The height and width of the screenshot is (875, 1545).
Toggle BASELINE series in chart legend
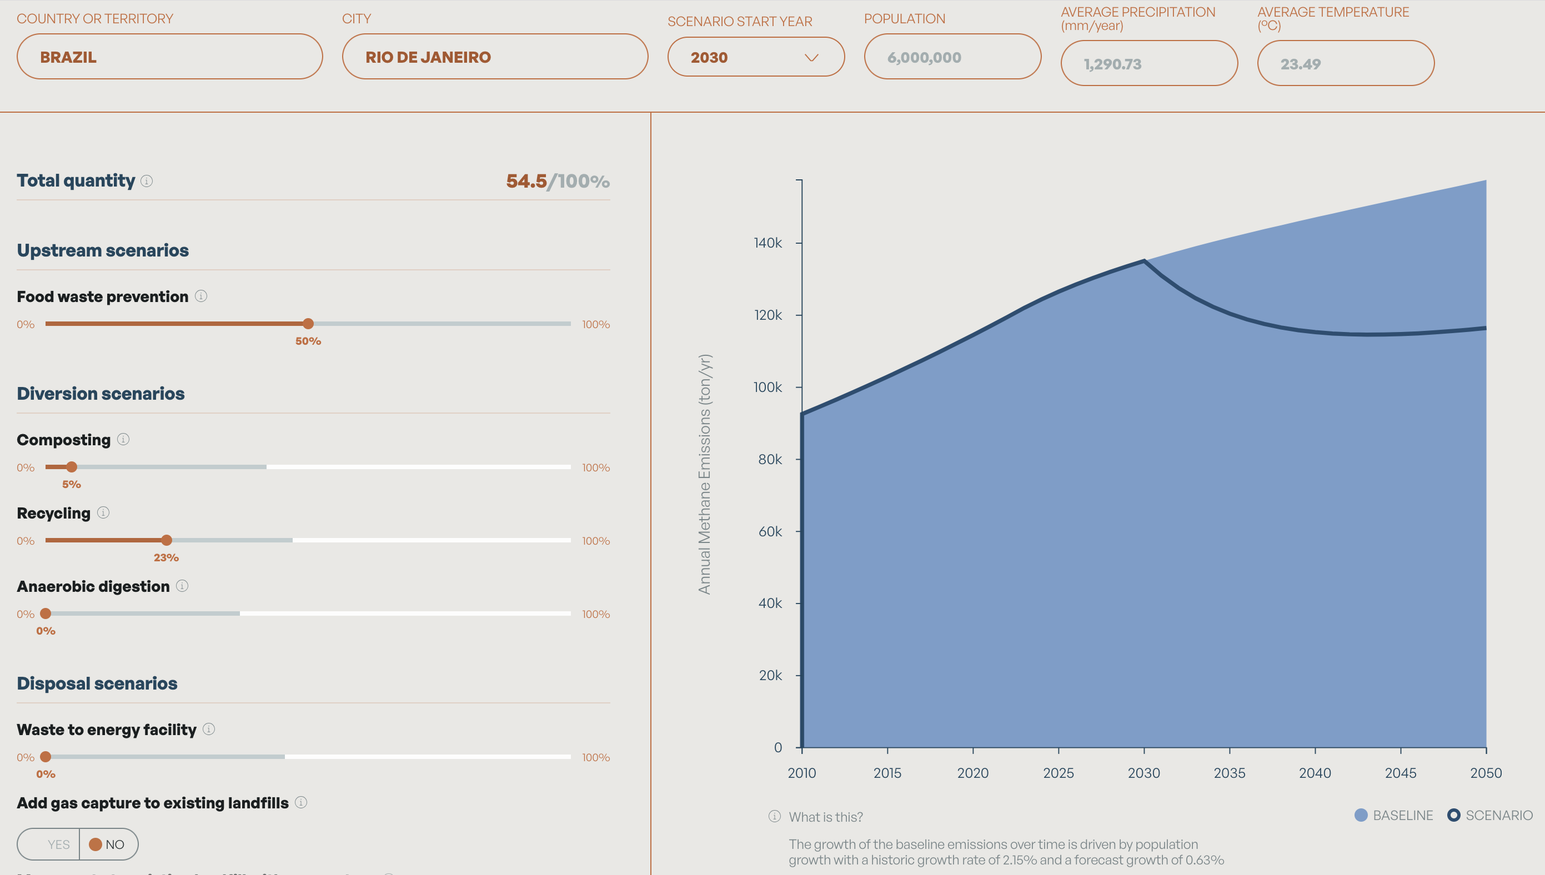[1393, 816]
